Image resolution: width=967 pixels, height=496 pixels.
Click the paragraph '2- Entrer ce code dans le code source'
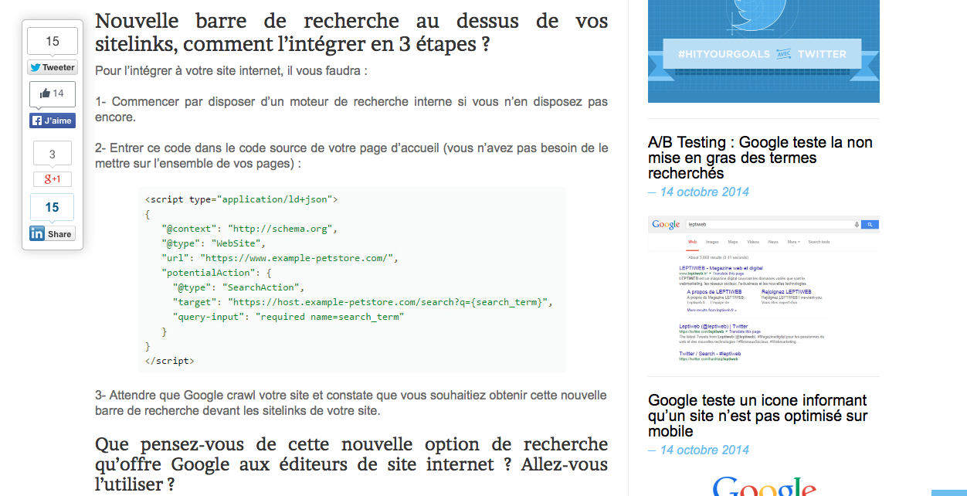pyautogui.click(x=351, y=155)
